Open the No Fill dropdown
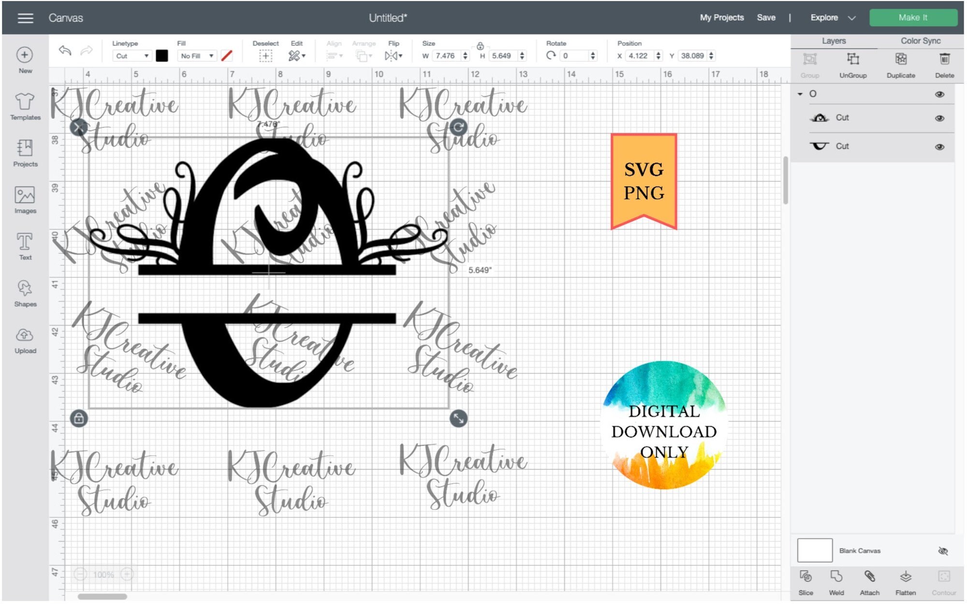 (197, 56)
